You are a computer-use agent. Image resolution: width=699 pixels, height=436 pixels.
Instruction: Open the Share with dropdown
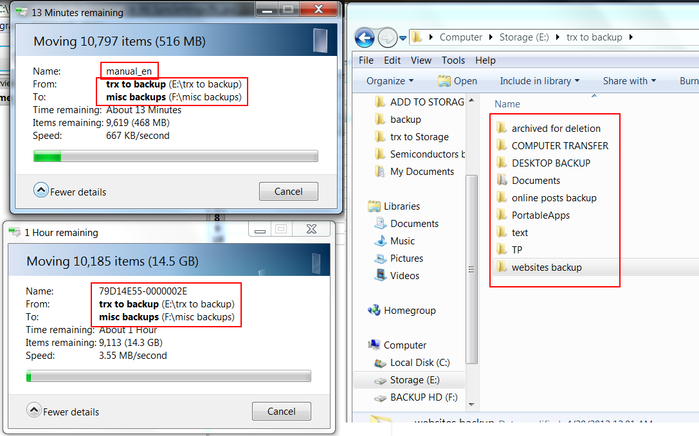pyautogui.click(x=630, y=81)
